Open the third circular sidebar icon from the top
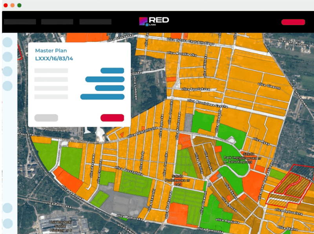 pyautogui.click(x=7, y=71)
